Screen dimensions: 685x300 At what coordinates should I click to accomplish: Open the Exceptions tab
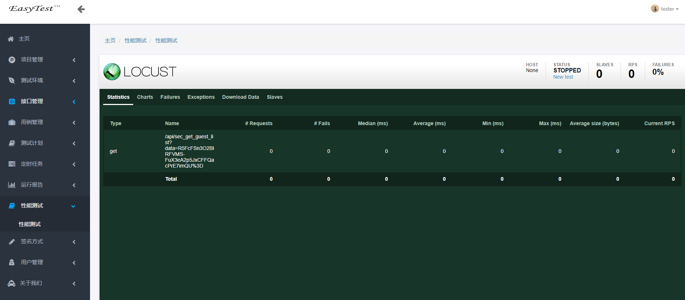pyautogui.click(x=201, y=97)
